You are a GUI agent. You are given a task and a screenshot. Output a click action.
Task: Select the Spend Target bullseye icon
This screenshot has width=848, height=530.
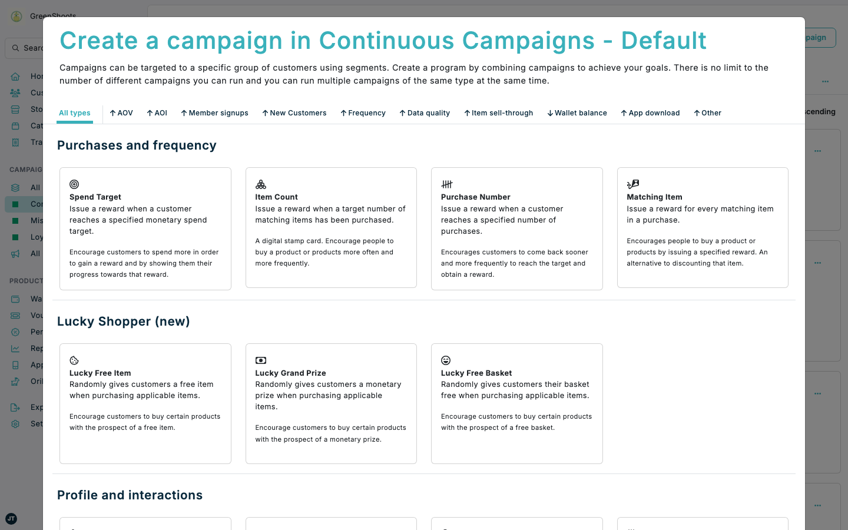tap(75, 184)
